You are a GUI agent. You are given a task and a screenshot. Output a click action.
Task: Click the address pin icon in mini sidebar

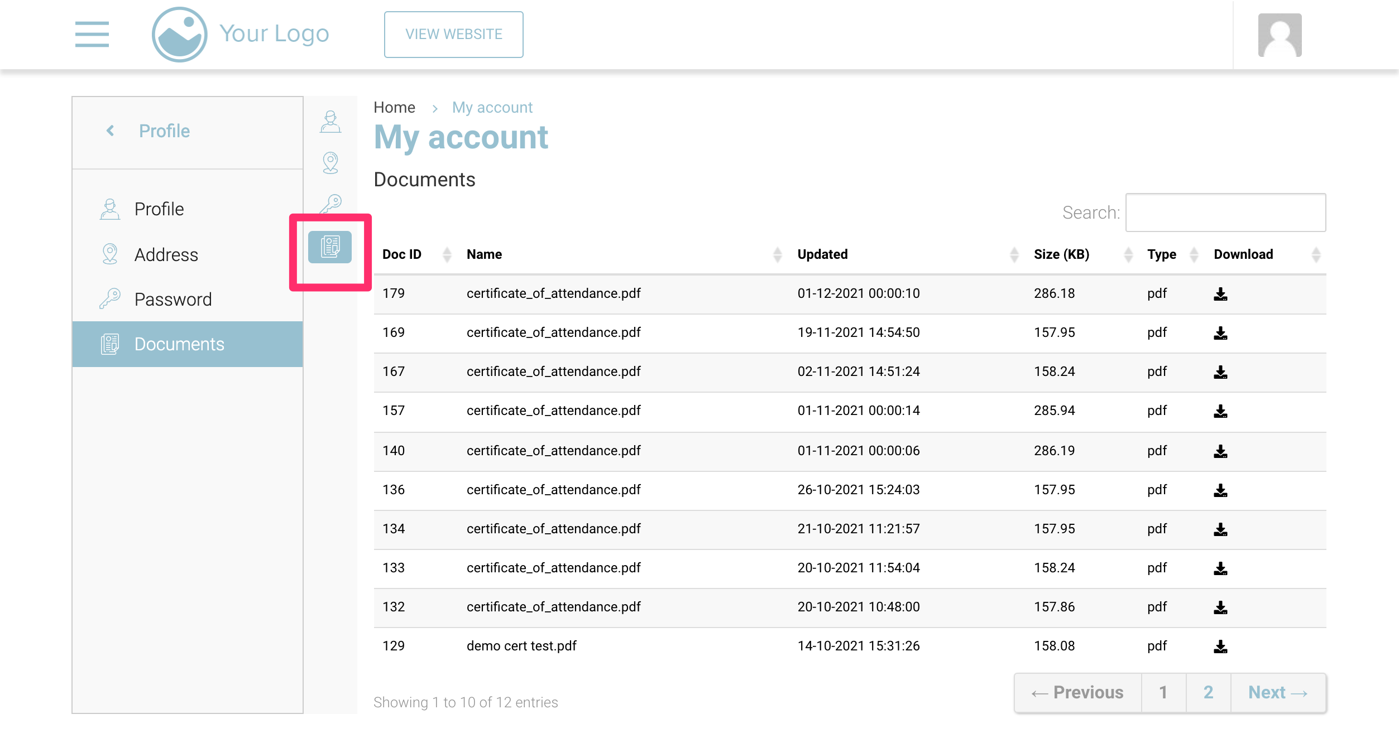pos(330,163)
